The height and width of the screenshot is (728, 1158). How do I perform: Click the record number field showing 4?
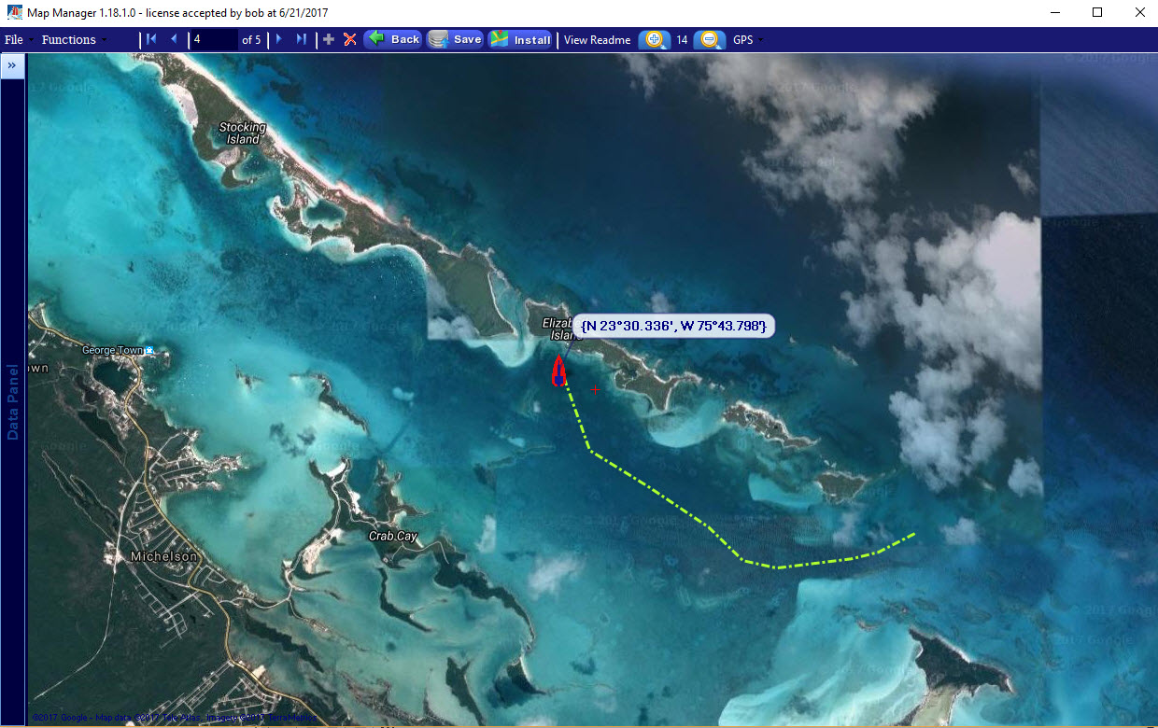213,39
